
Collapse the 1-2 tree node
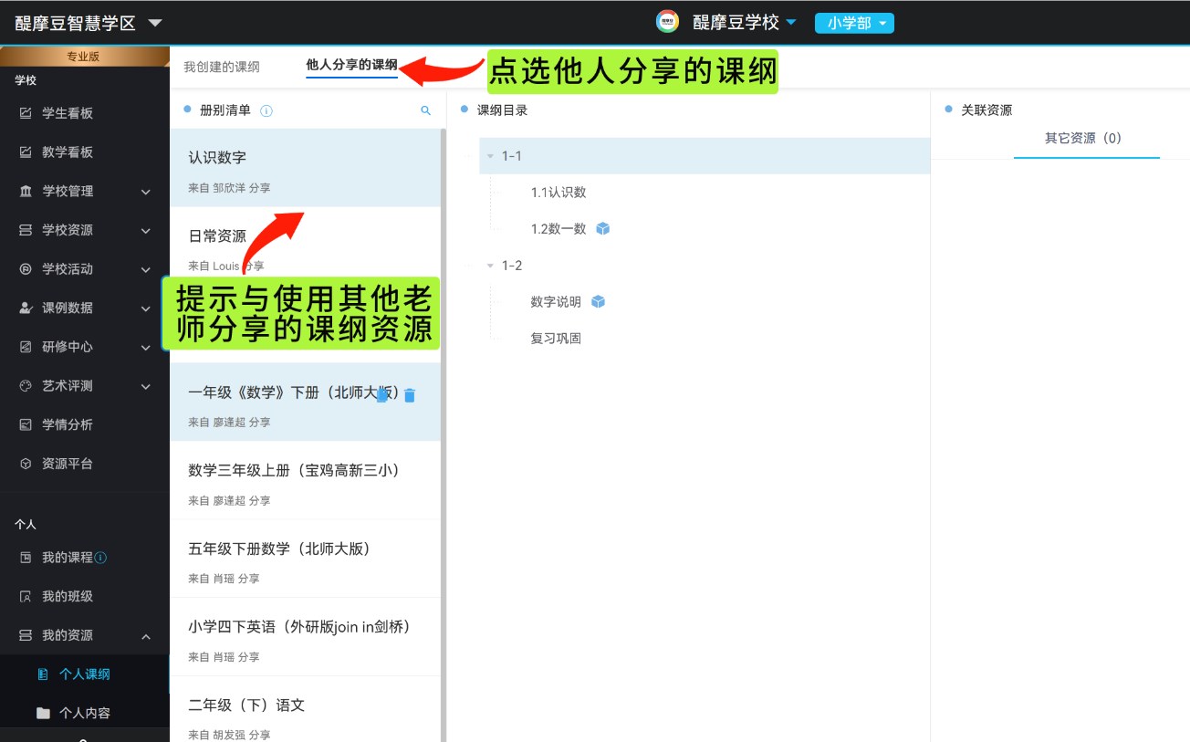click(490, 266)
